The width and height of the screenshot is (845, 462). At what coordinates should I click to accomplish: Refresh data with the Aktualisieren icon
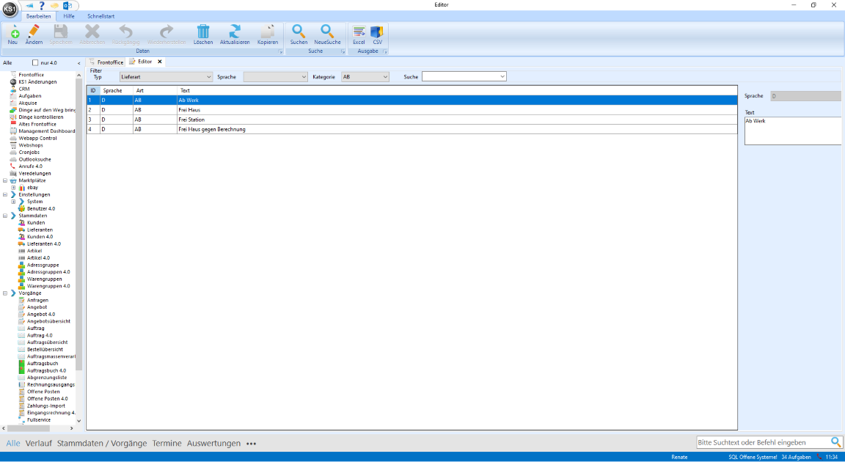point(235,32)
